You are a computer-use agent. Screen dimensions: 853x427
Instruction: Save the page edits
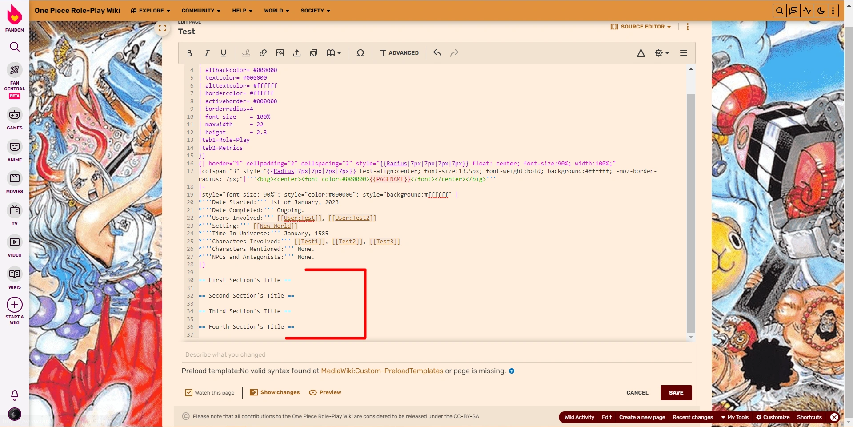coord(676,393)
